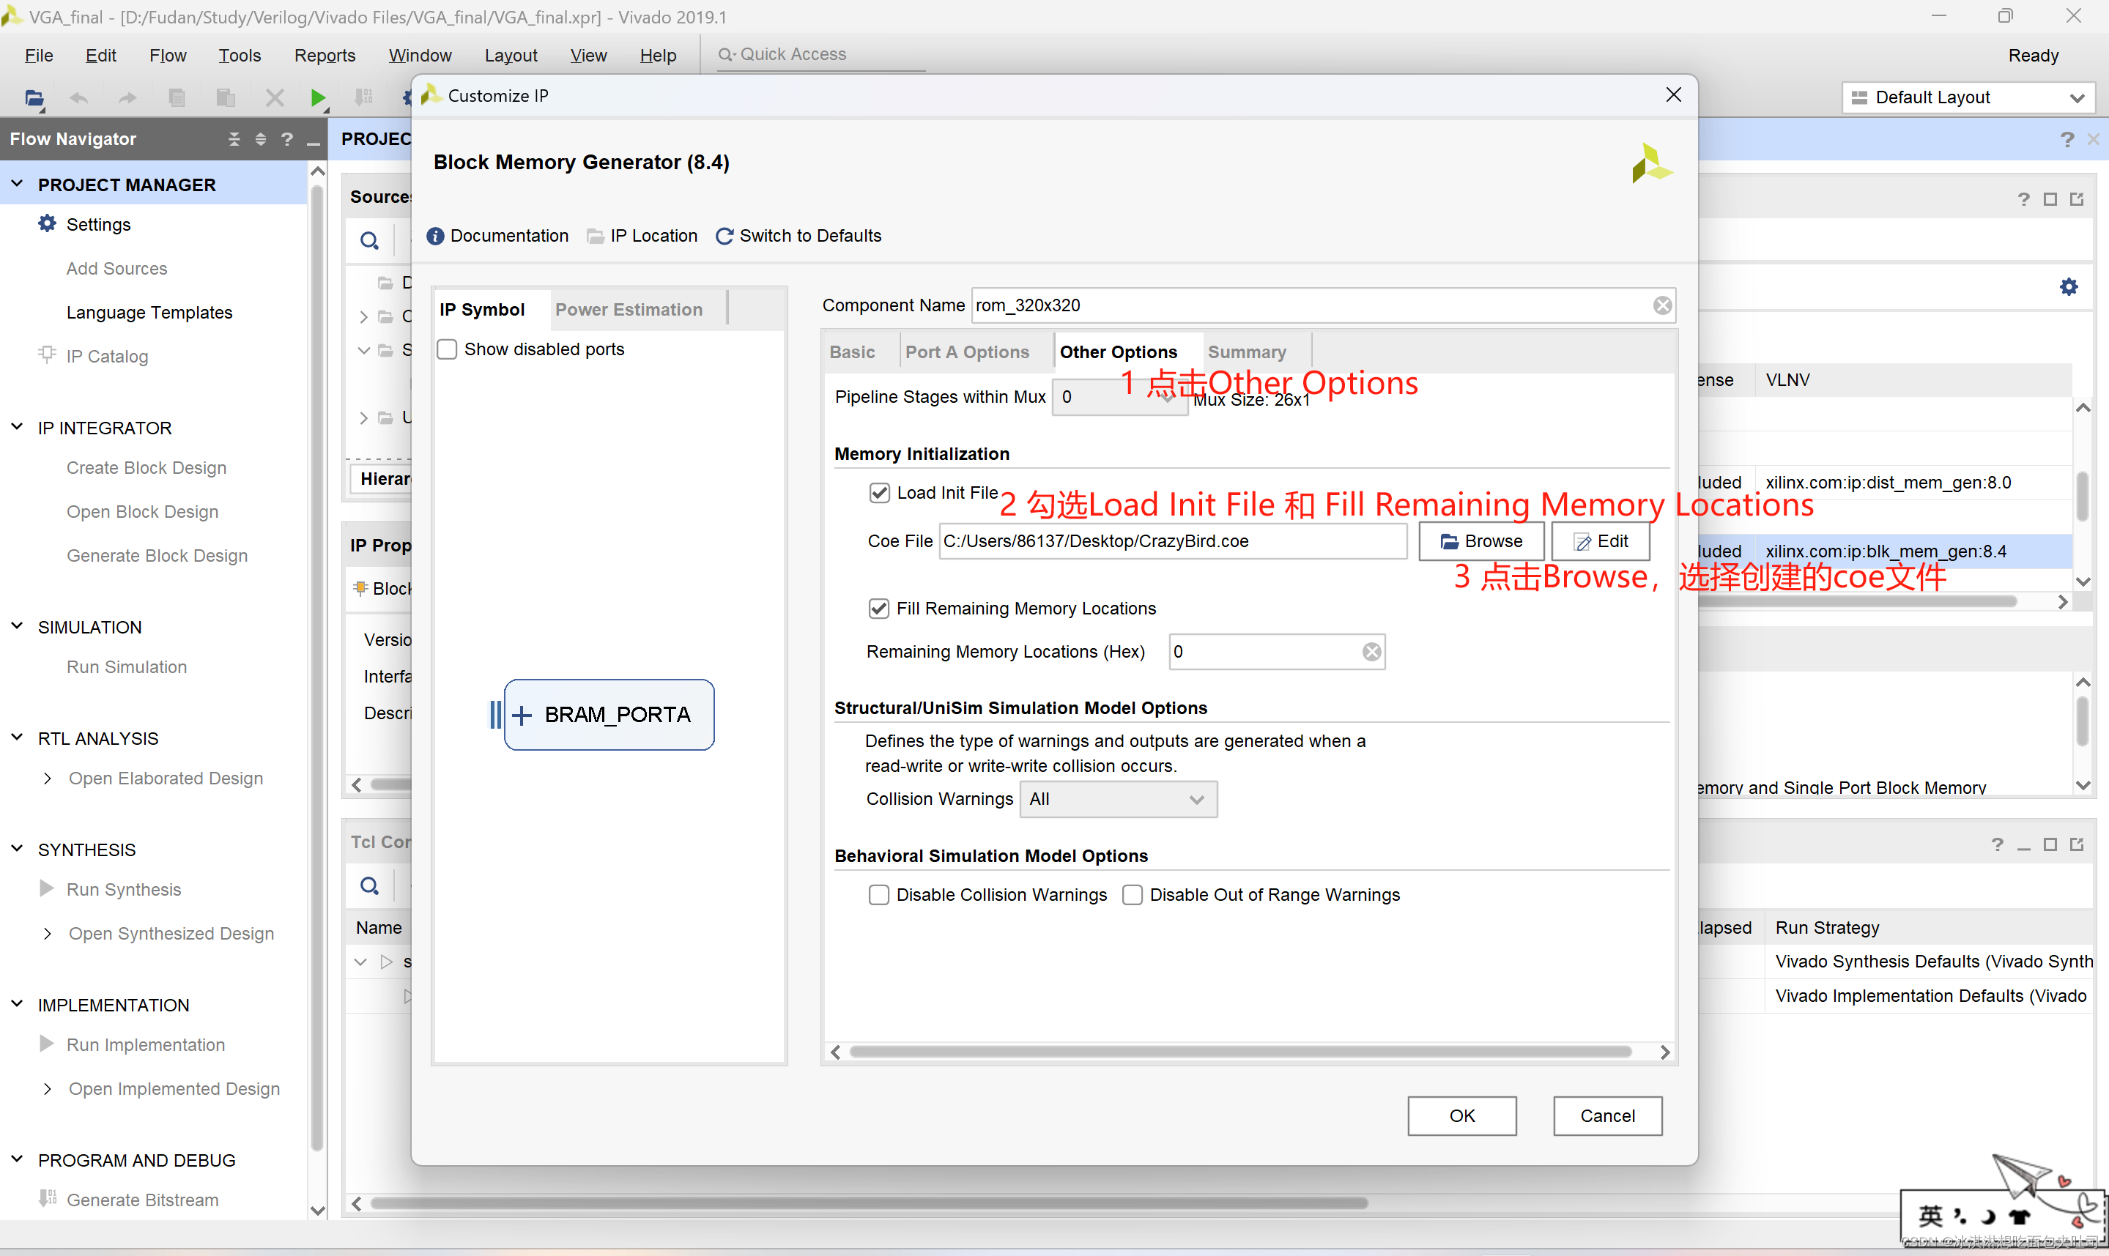Click the Open Project toolbar icon

[34, 97]
